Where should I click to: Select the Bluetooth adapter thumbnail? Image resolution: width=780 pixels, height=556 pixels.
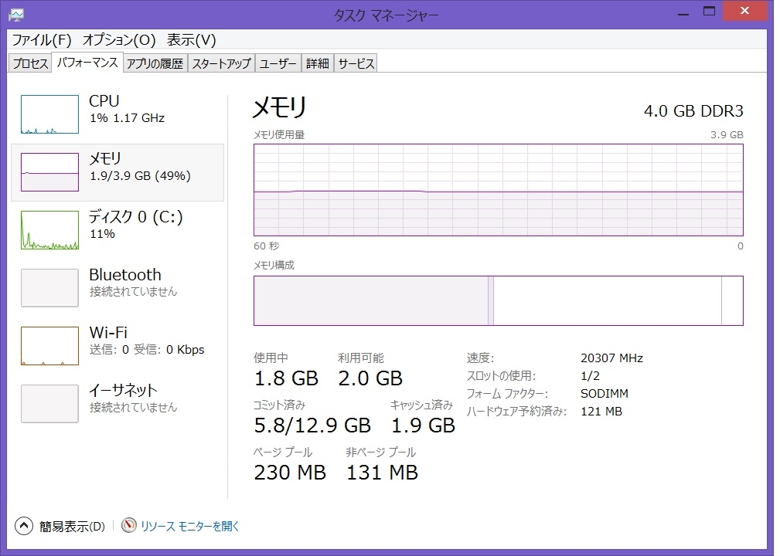[x=49, y=287]
